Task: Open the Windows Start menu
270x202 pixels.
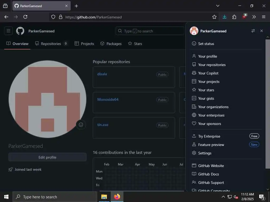Action: click(6, 197)
